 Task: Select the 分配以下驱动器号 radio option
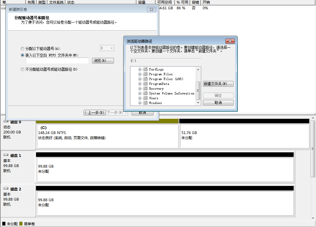pos(22,49)
